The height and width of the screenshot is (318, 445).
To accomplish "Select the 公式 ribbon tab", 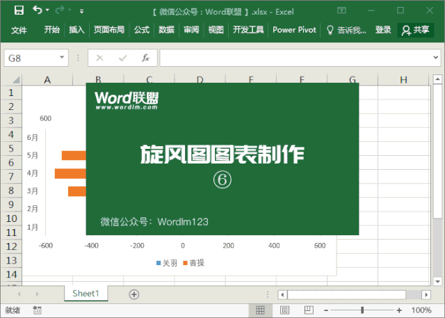I will tap(142, 30).
